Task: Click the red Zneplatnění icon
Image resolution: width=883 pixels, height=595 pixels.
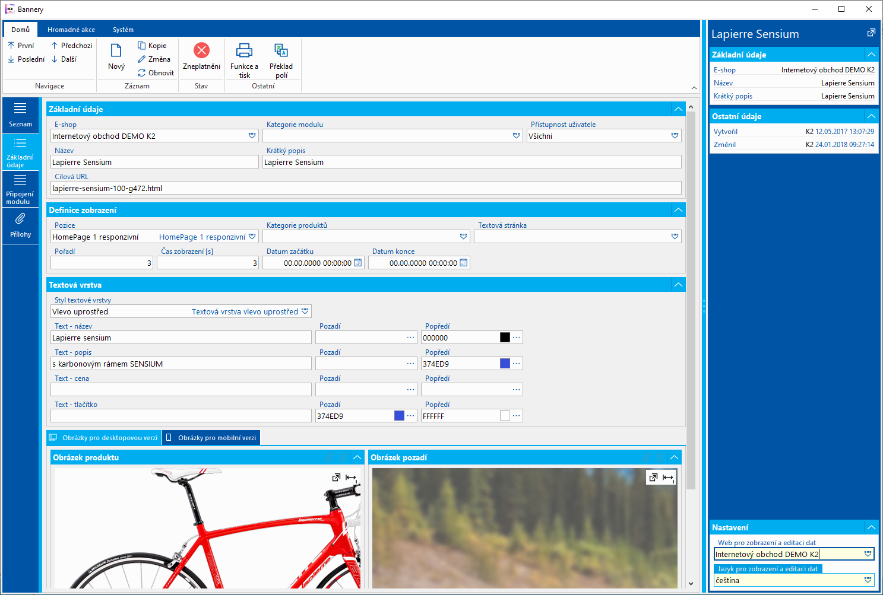Action: click(x=201, y=50)
